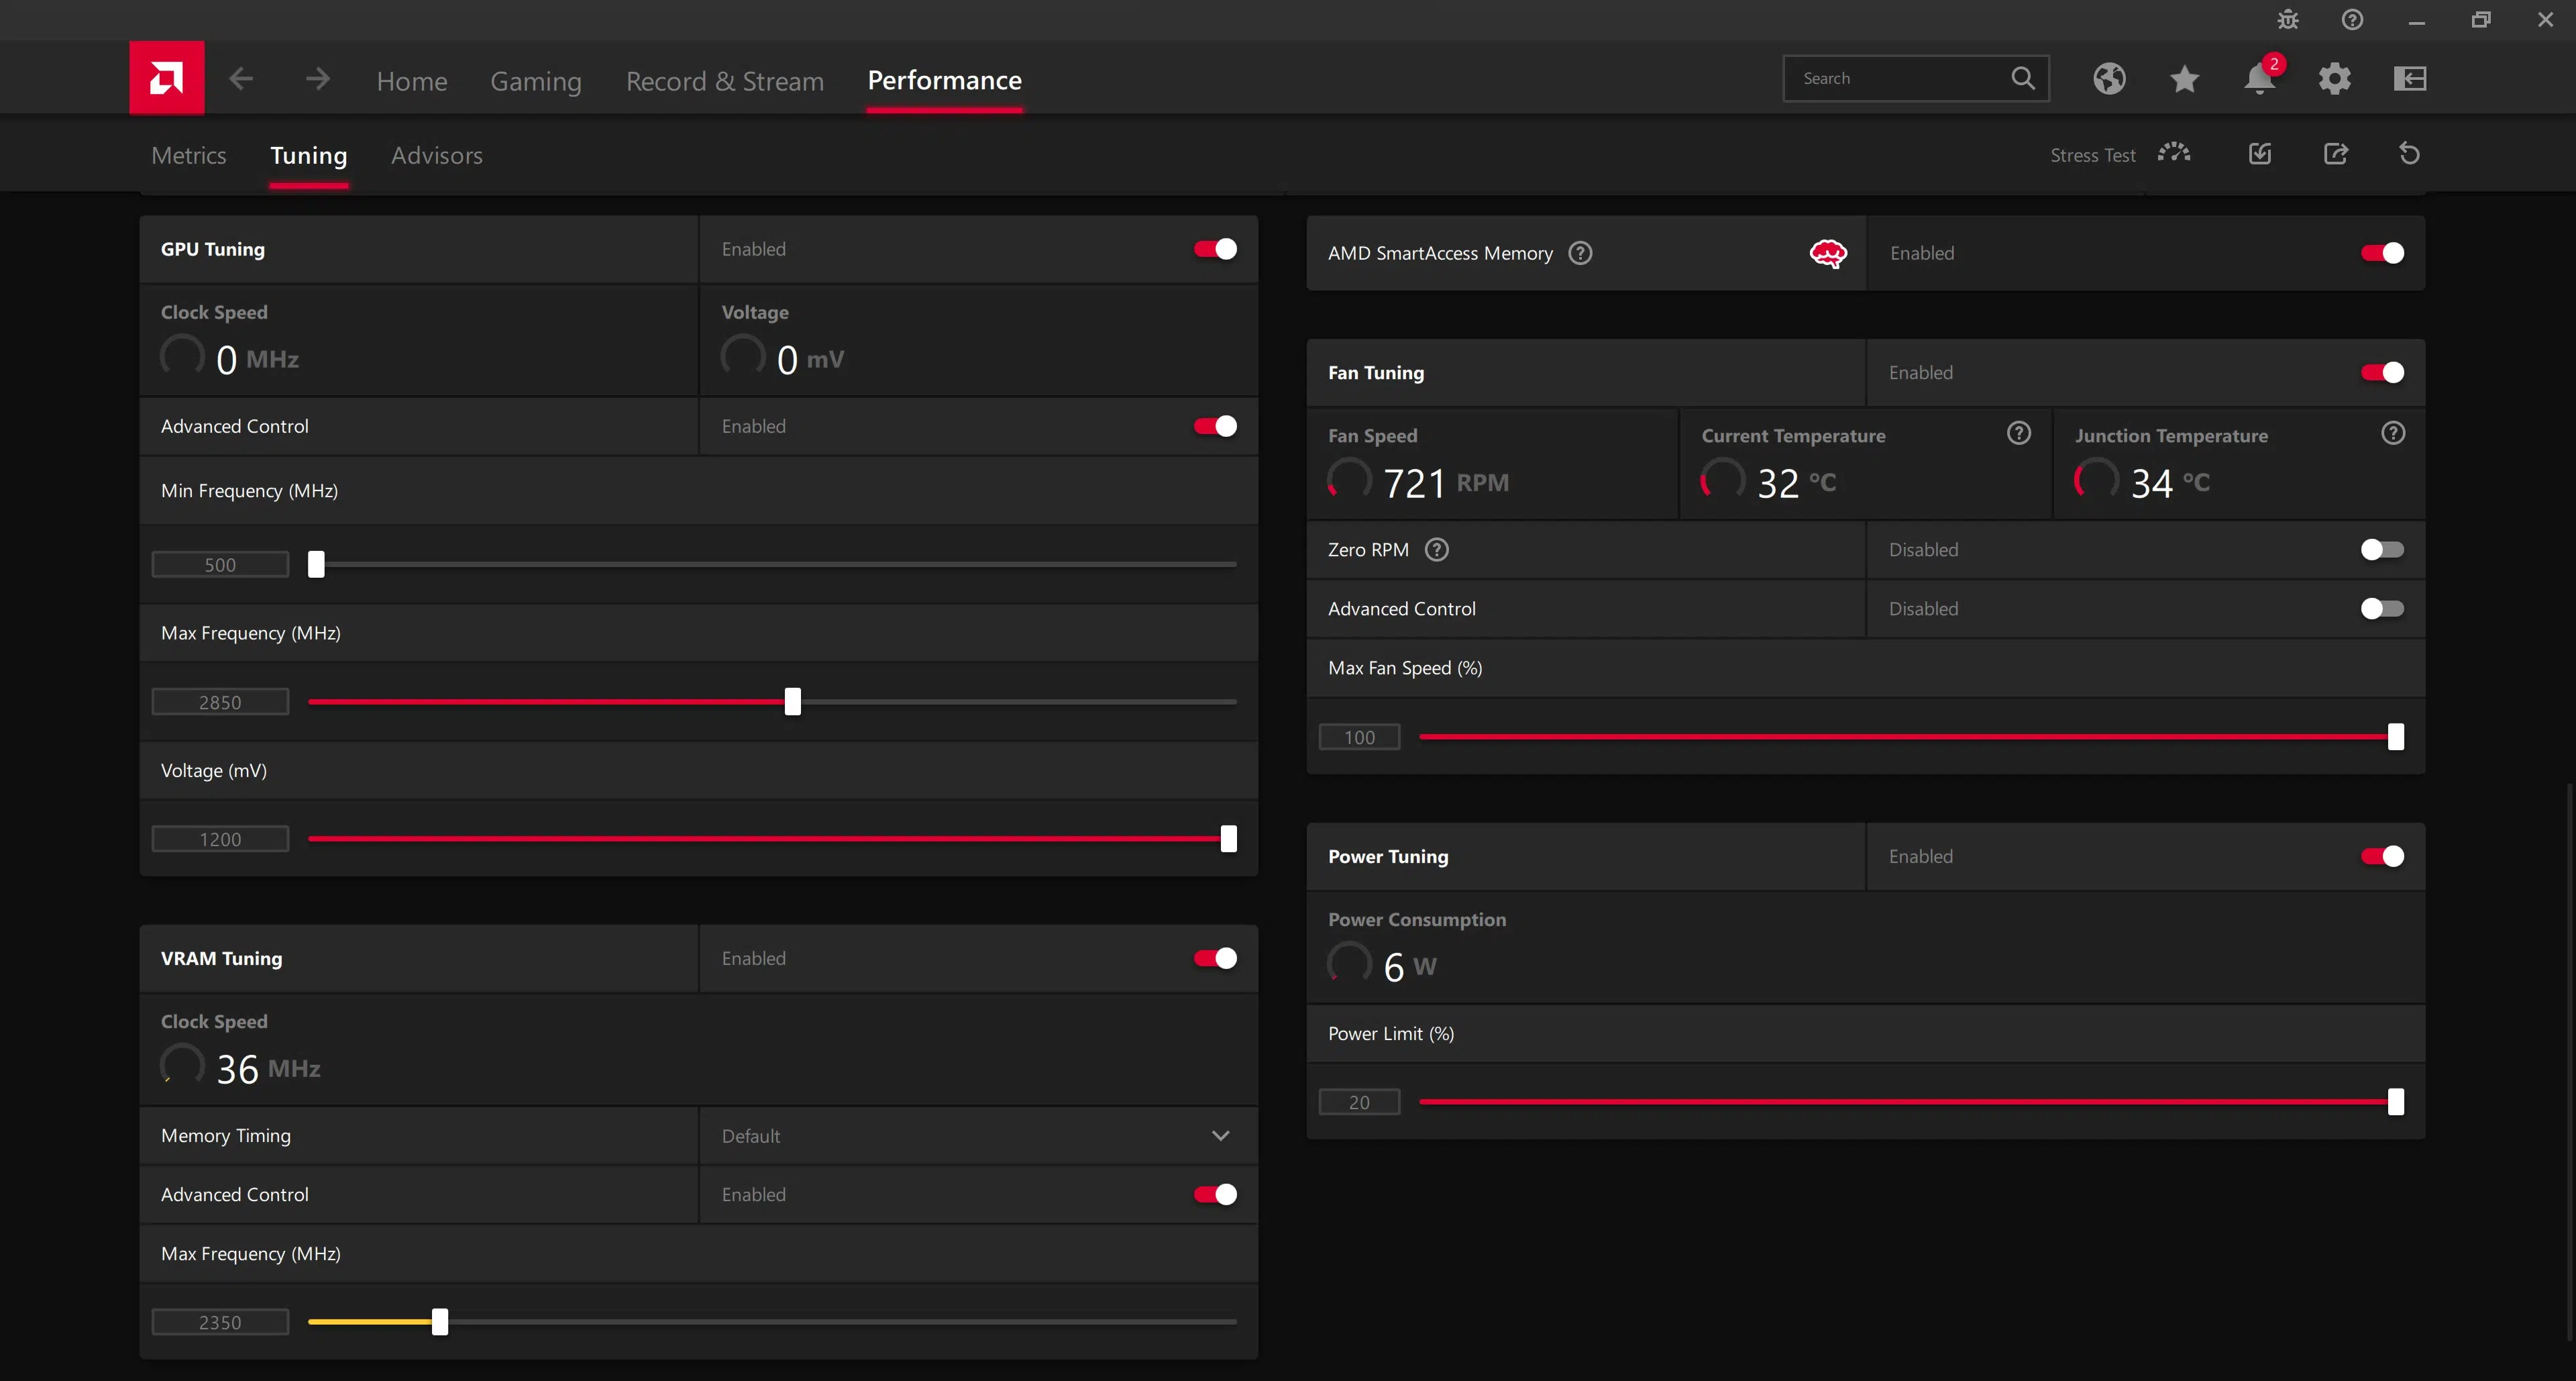Click the Min Frequency value box 500
The image size is (2576, 1381).
click(x=220, y=565)
